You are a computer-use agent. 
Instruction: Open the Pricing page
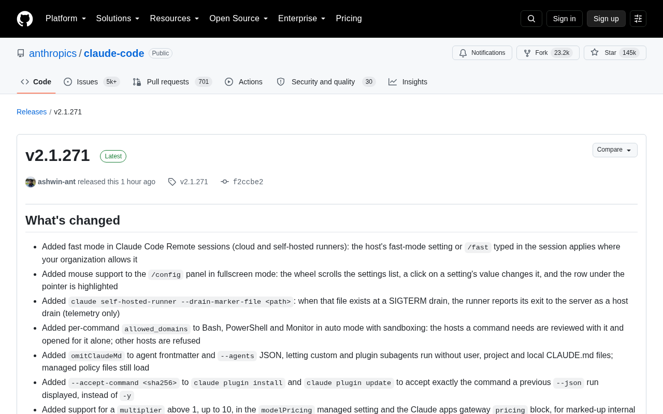(349, 19)
